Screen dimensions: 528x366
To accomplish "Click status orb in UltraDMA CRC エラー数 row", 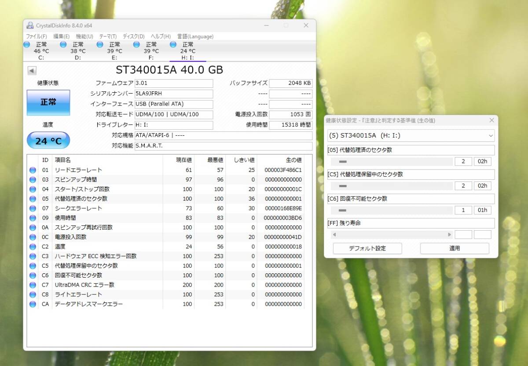I will 33,285.
